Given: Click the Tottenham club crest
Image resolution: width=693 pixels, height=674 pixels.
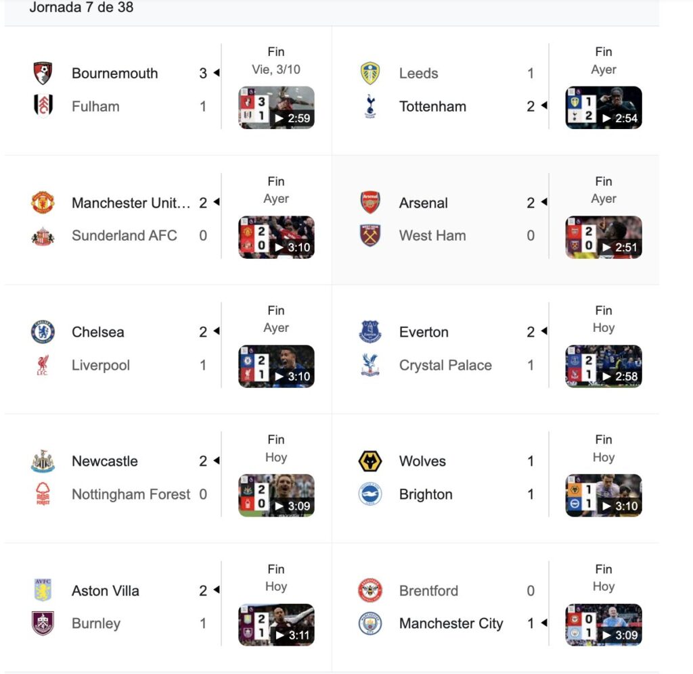Looking at the screenshot, I should (370, 106).
